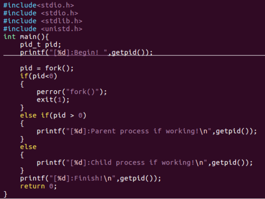The image size is (265, 199).
Task: Click the standalone else keyword line
Action: pyautogui.click(x=28, y=147)
